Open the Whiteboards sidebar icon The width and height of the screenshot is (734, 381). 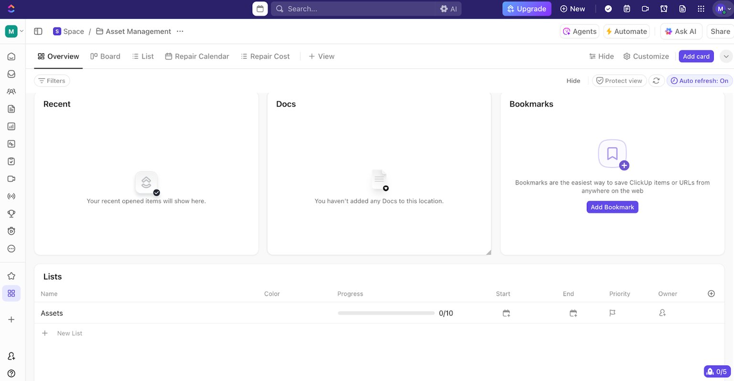[x=11, y=144]
